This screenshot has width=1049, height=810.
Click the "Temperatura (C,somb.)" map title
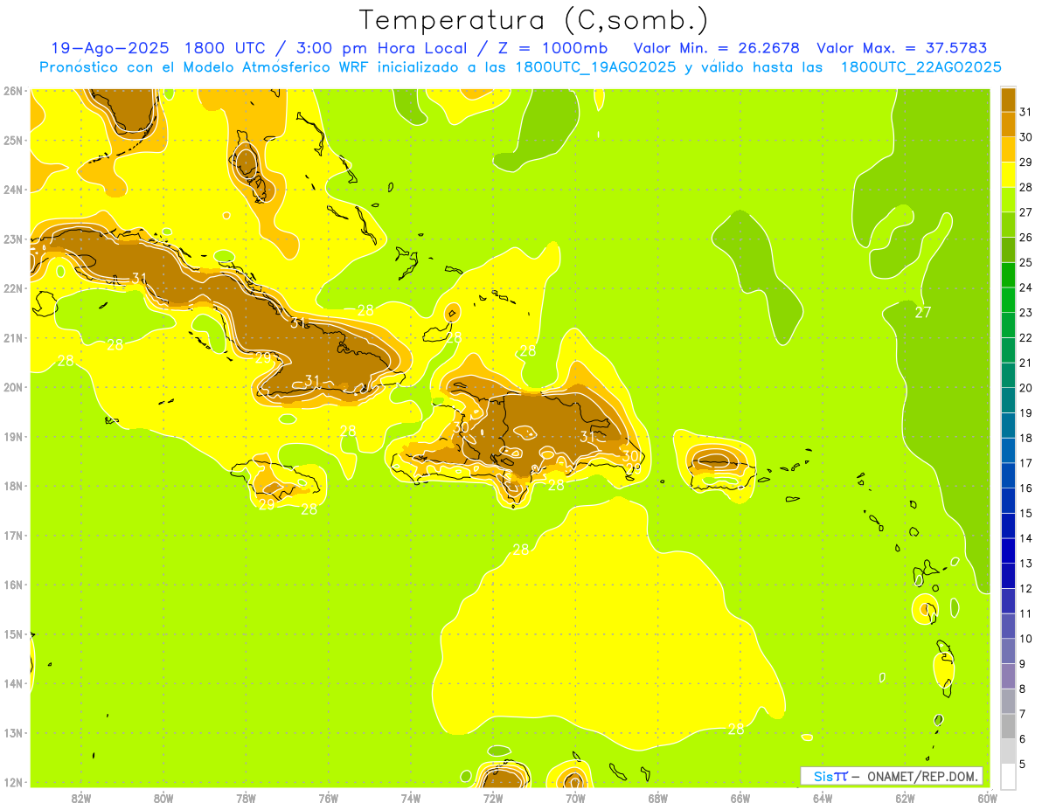coord(533,20)
